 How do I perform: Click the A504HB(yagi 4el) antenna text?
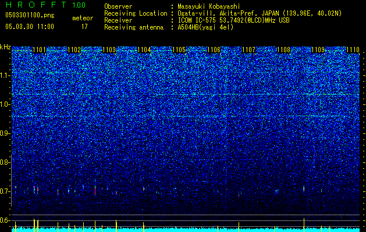coord(205,27)
